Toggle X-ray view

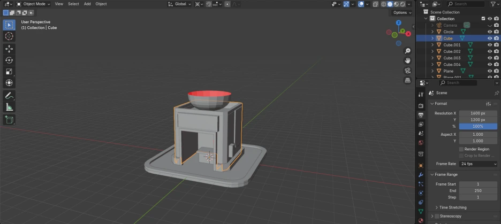pyautogui.click(x=376, y=4)
